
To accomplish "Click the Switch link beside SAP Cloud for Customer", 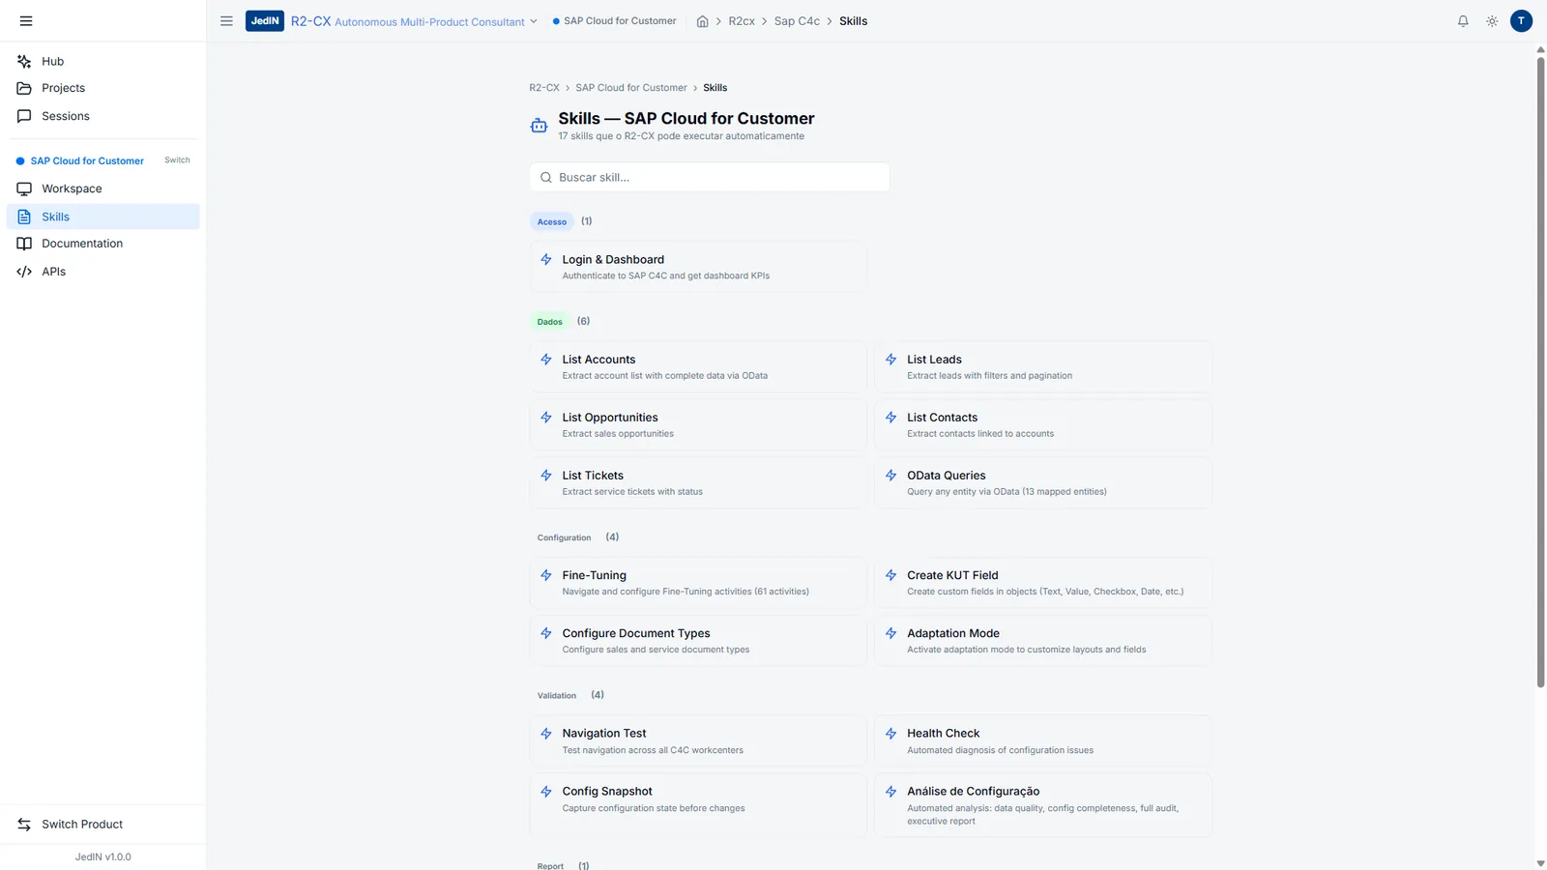I will [177, 160].
